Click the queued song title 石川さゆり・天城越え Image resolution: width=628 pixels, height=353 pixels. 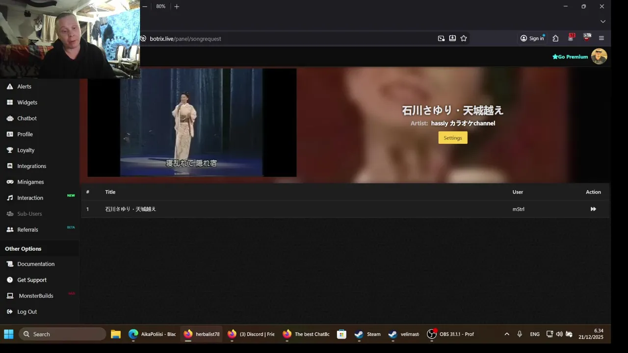(131, 209)
